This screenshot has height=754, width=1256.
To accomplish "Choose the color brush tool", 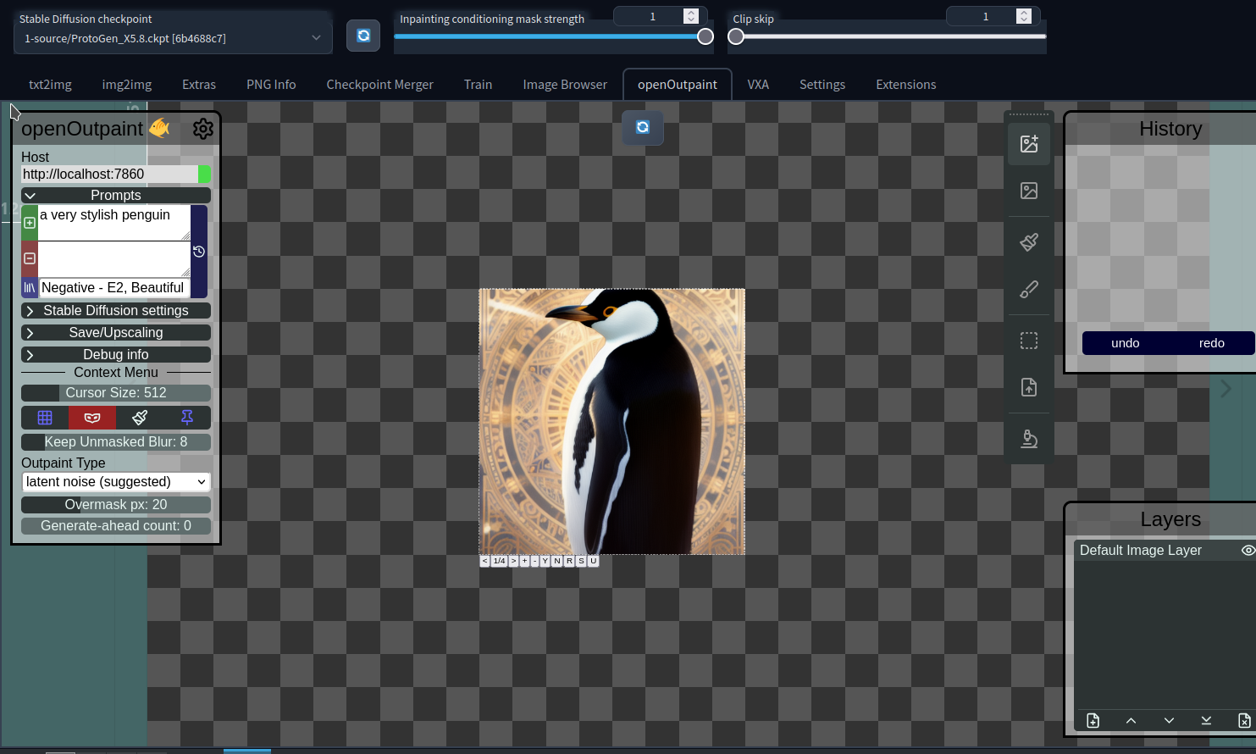I will tap(1029, 290).
